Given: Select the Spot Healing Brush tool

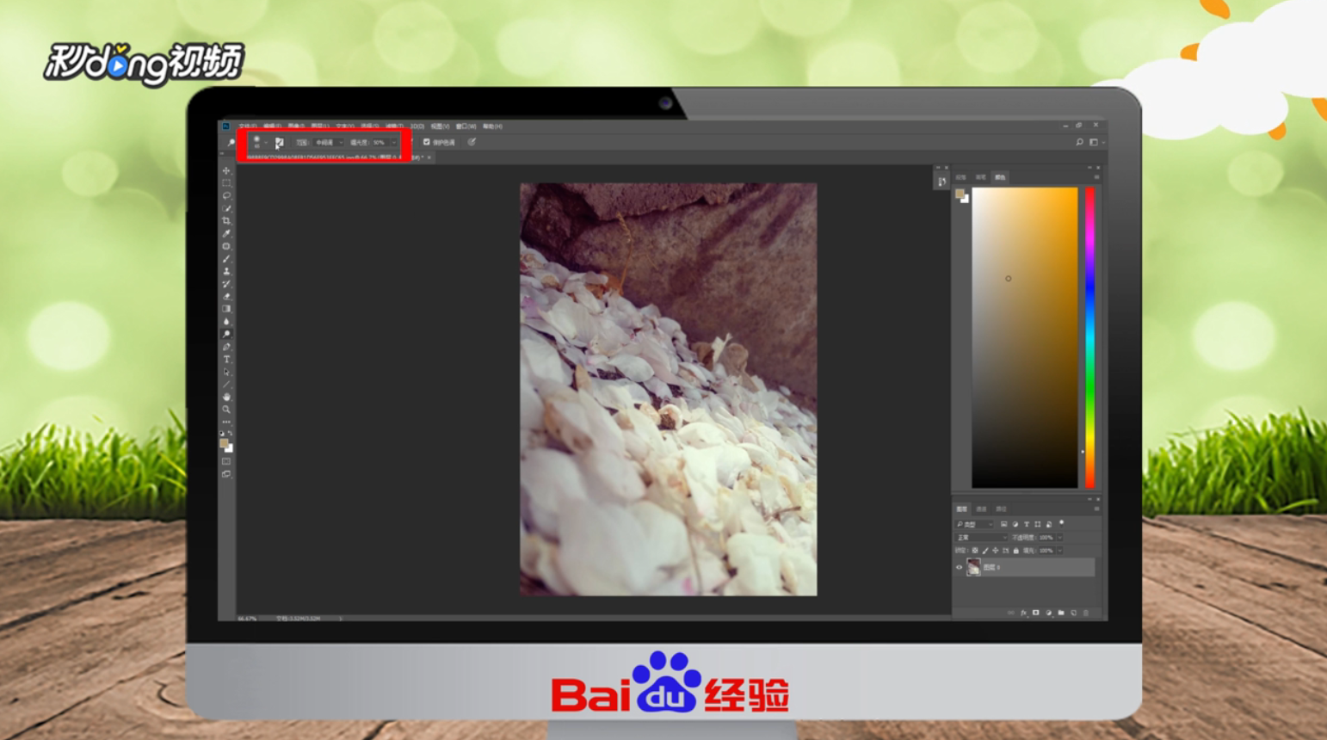Looking at the screenshot, I should click(226, 246).
